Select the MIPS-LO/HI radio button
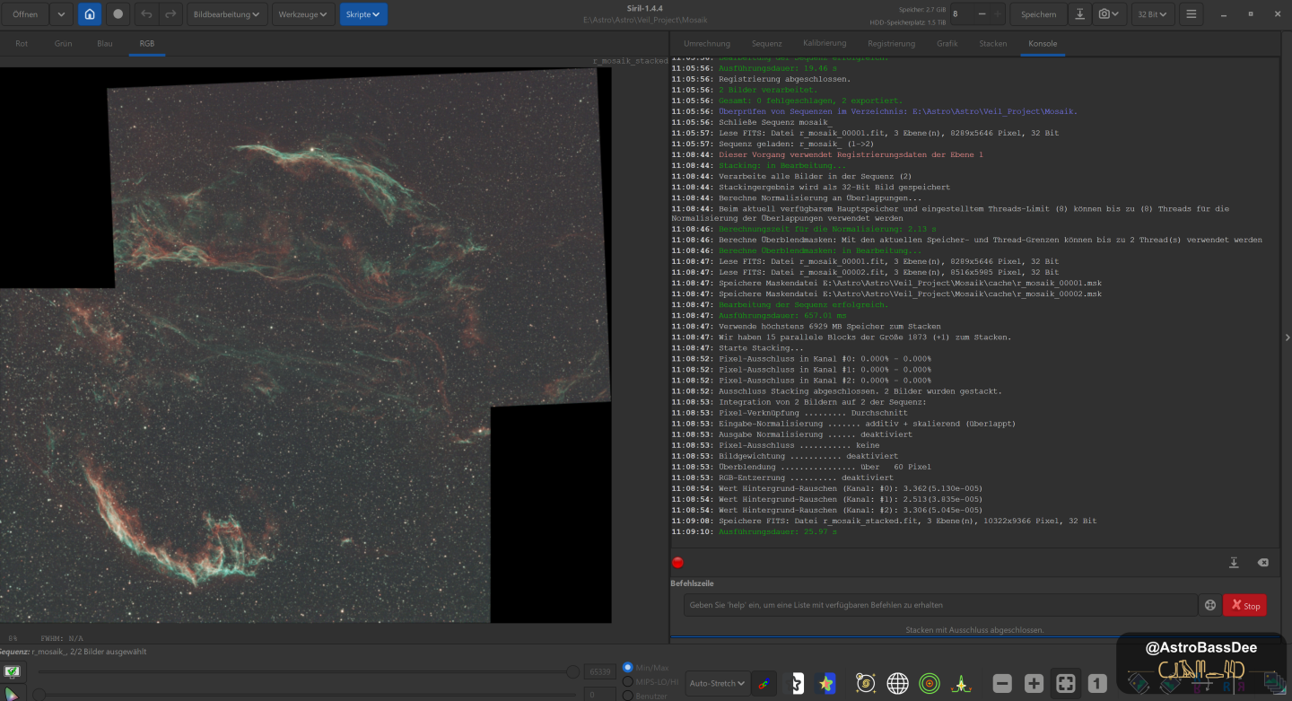 627,681
